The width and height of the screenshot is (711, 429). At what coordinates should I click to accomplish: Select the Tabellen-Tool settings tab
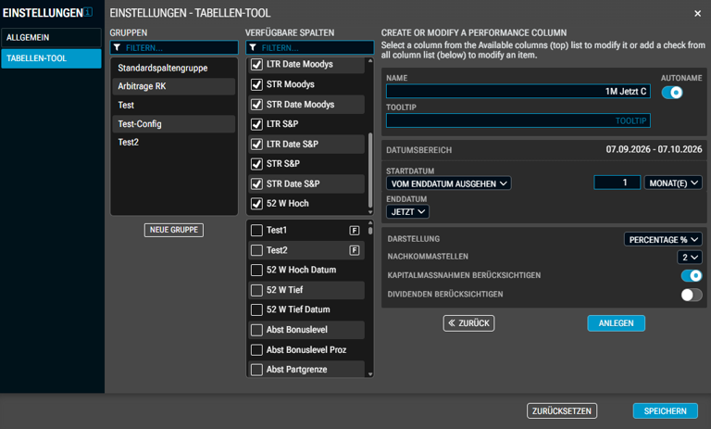click(x=51, y=58)
